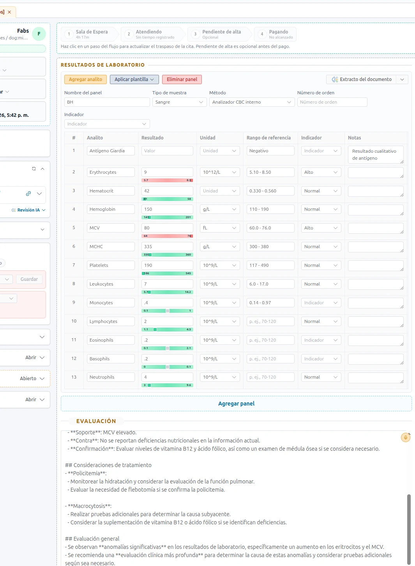The height and width of the screenshot is (566, 415).
Task: Click the Hemoglobin range bar
Action: click(167, 217)
